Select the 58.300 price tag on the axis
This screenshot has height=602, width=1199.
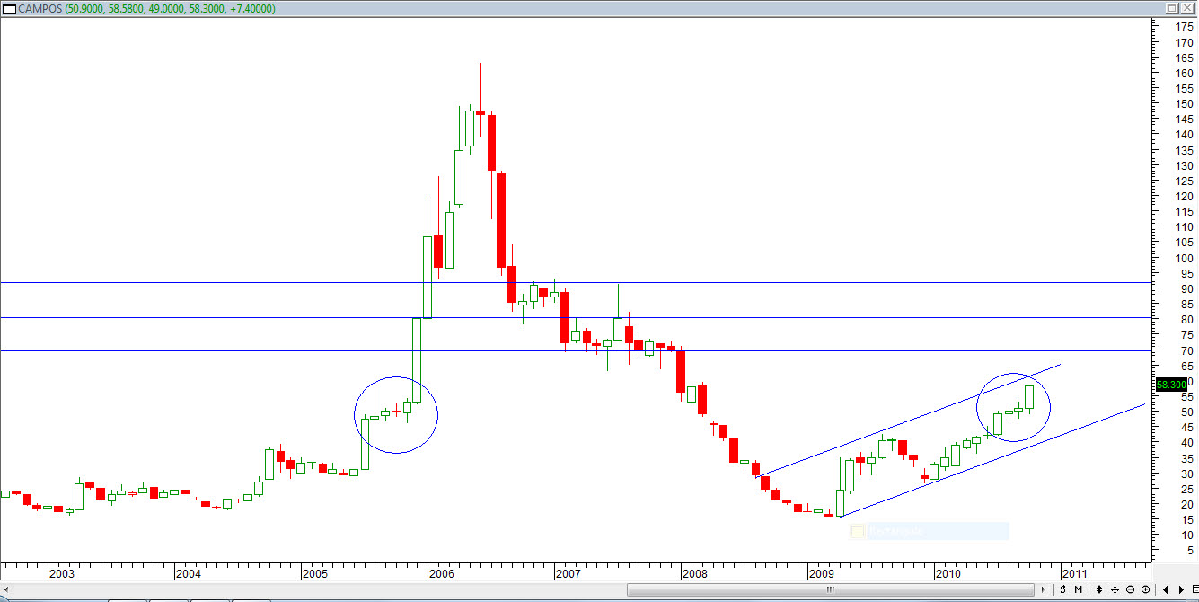[x=1172, y=384]
